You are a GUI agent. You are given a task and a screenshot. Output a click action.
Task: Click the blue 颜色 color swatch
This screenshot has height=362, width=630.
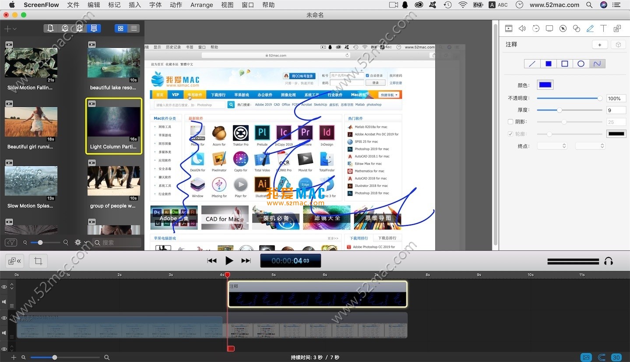(546, 85)
